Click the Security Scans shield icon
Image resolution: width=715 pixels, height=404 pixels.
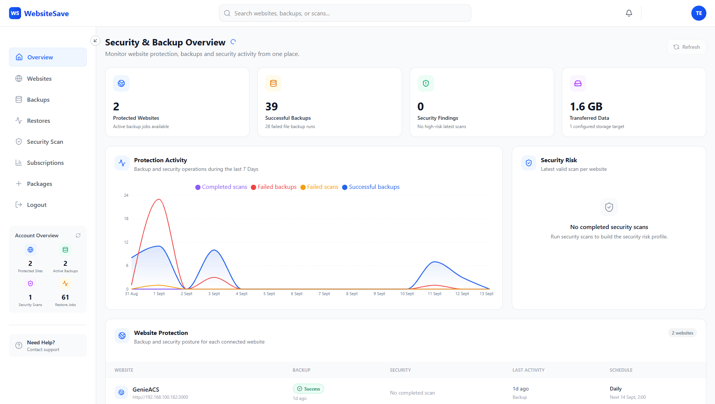pyautogui.click(x=30, y=283)
